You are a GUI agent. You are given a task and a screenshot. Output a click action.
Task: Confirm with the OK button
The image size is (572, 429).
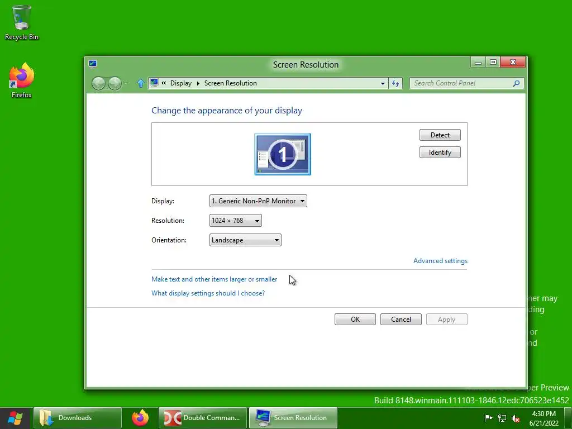[x=355, y=319]
